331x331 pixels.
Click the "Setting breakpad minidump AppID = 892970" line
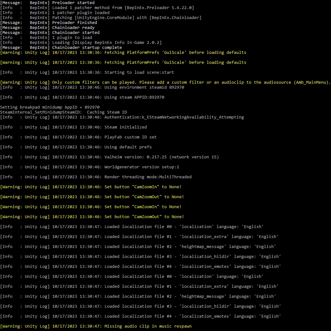[50, 107]
